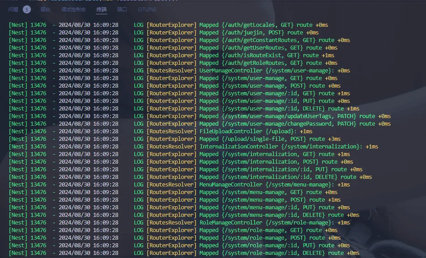Select the MenuManageController resolver log line
Screen dimensions: 426x258
(179, 185)
